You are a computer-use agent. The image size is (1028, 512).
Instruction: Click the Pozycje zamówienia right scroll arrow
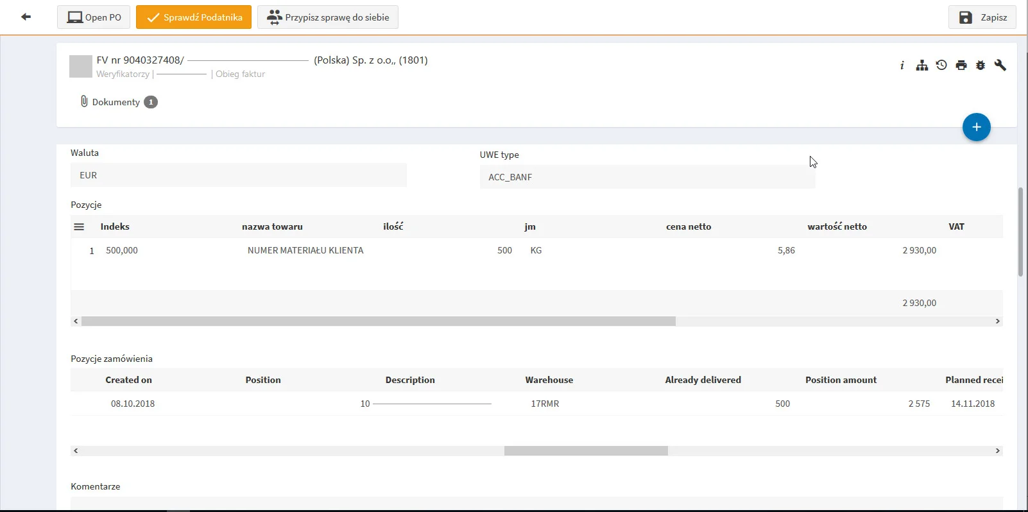click(x=997, y=451)
